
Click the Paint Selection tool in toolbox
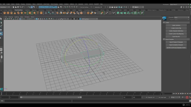[x=1, y=26]
